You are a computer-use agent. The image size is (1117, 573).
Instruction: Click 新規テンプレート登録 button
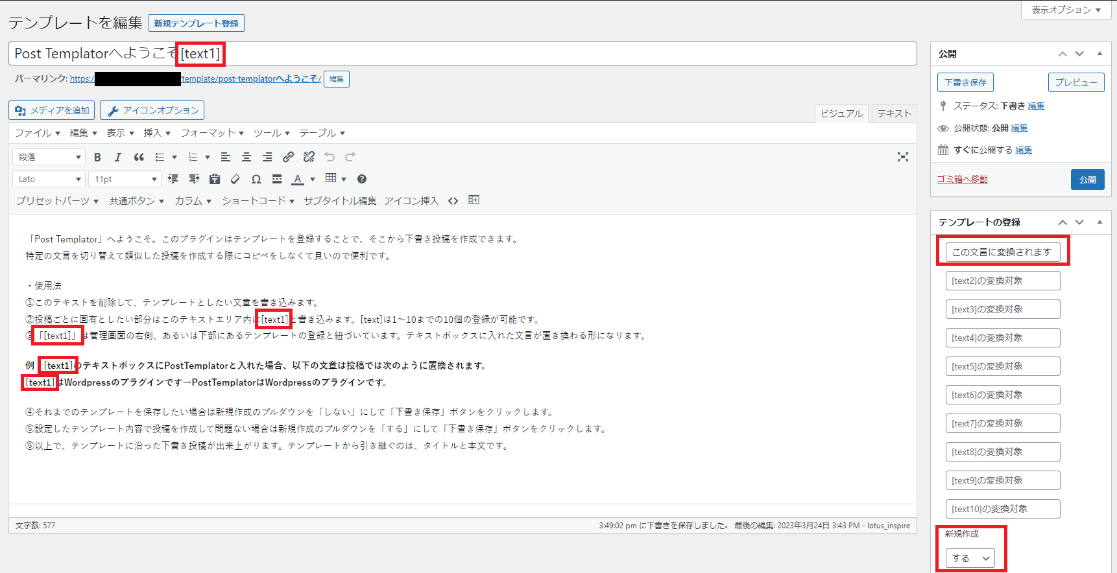(x=197, y=23)
